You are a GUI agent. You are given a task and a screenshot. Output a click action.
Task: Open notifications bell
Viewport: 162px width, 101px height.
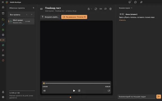pos(130,2)
